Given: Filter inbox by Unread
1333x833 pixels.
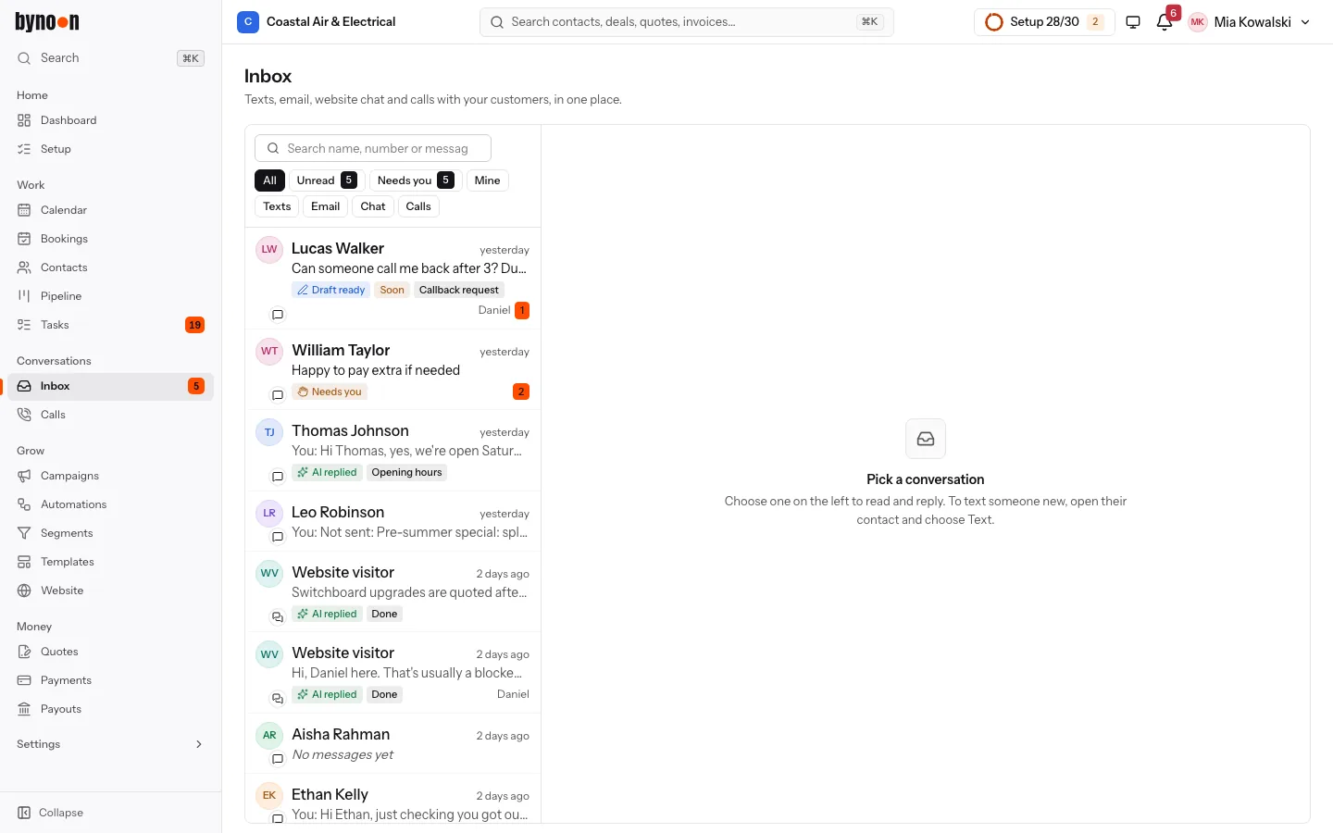Looking at the screenshot, I should pyautogui.click(x=327, y=180).
